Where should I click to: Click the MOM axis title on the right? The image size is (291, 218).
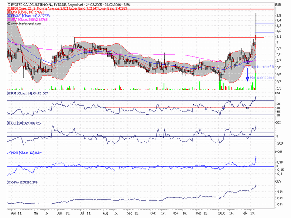pyautogui.click(x=279, y=152)
